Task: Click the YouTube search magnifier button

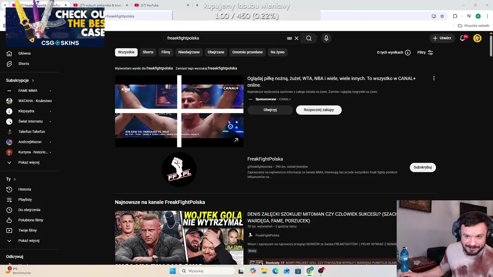Action: pyautogui.click(x=309, y=38)
